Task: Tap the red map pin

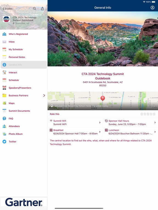Action: (103, 98)
